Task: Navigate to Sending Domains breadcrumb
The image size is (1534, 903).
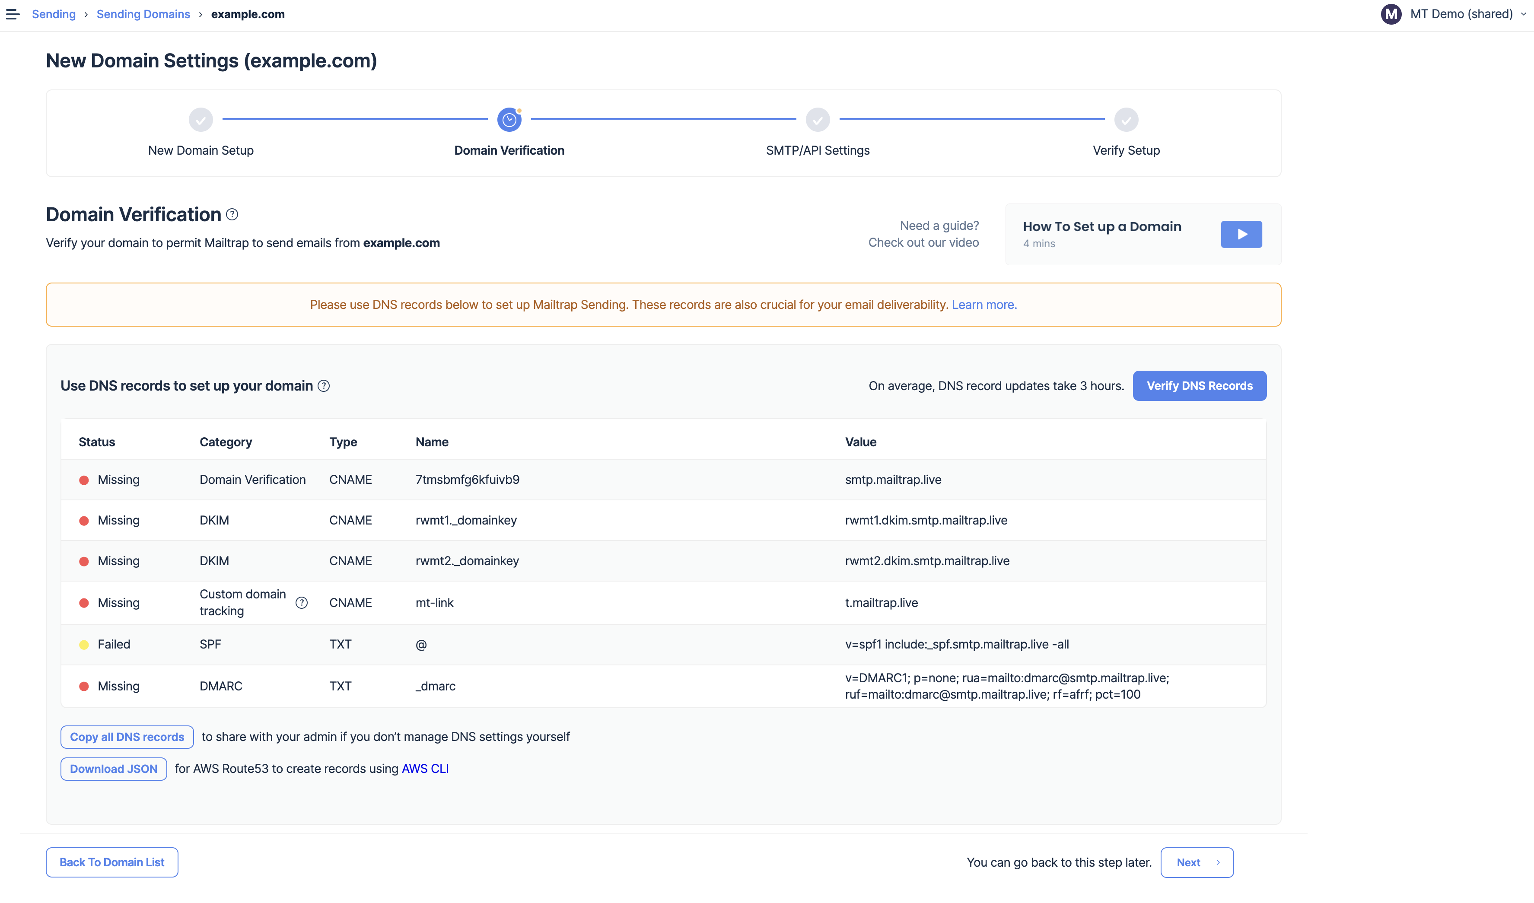Action: tap(143, 13)
